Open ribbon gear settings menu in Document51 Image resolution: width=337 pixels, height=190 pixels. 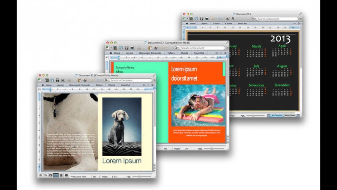point(299,23)
